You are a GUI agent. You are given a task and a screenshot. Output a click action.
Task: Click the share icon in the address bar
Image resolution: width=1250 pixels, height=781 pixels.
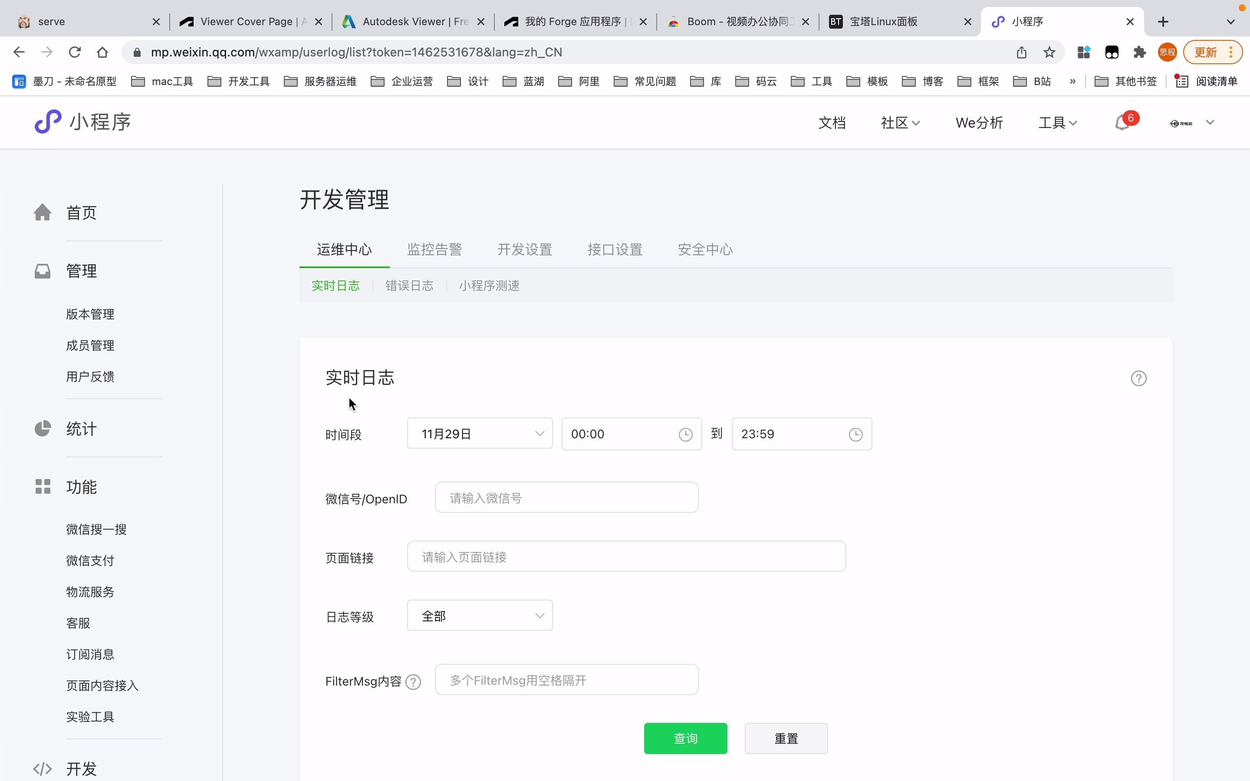[x=1022, y=52]
